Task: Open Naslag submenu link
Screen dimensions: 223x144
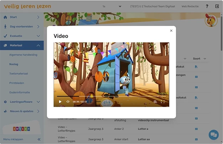Action: point(14,64)
